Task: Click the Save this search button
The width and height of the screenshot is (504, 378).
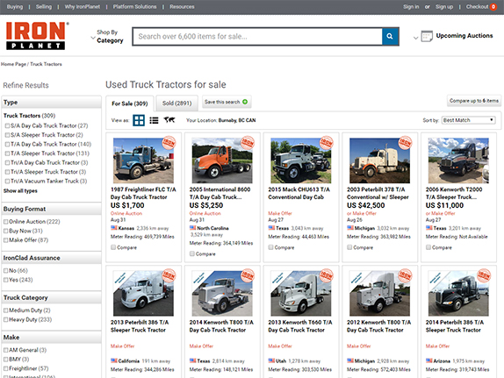Action: click(x=227, y=102)
